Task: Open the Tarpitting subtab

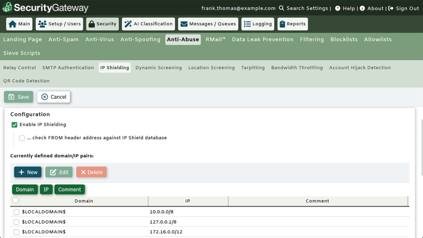Action: click(x=253, y=68)
